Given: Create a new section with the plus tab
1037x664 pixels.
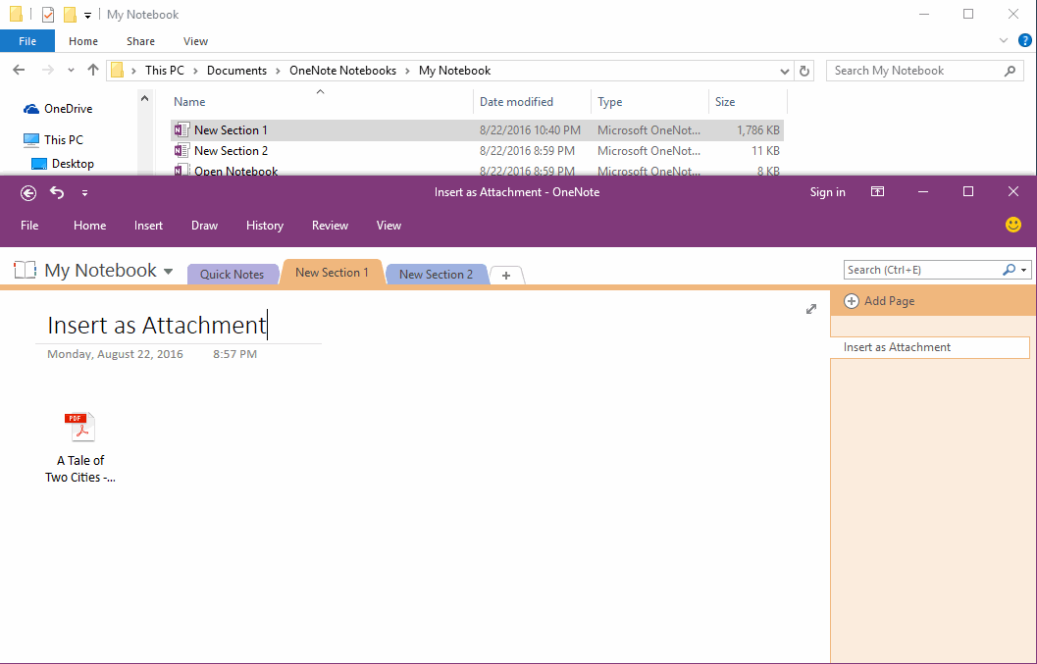Looking at the screenshot, I should (506, 276).
